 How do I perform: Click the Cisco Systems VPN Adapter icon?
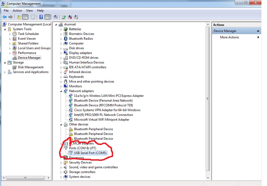[71, 110]
